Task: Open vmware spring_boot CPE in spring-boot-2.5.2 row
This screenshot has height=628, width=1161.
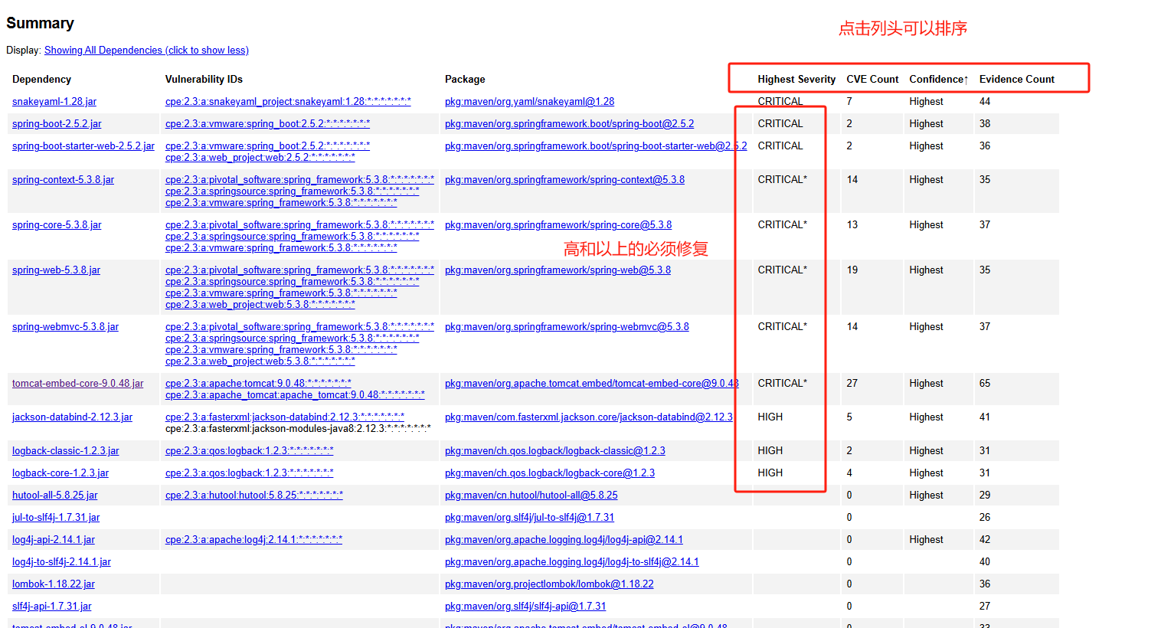Action: (267, 124)
